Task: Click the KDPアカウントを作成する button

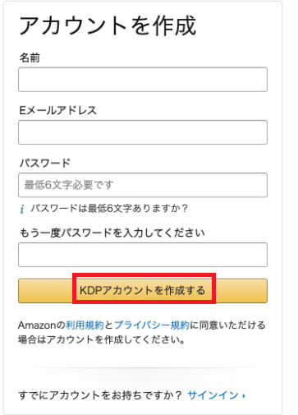Action: (x=143, y=291)
